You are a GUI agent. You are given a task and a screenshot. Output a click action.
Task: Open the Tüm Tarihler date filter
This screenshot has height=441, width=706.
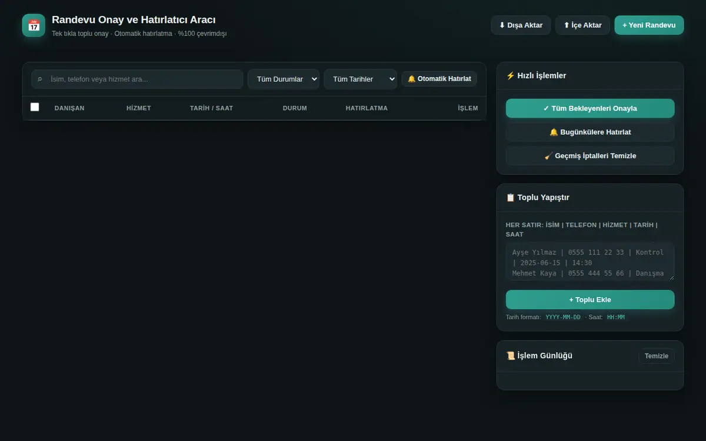point(360,79)
